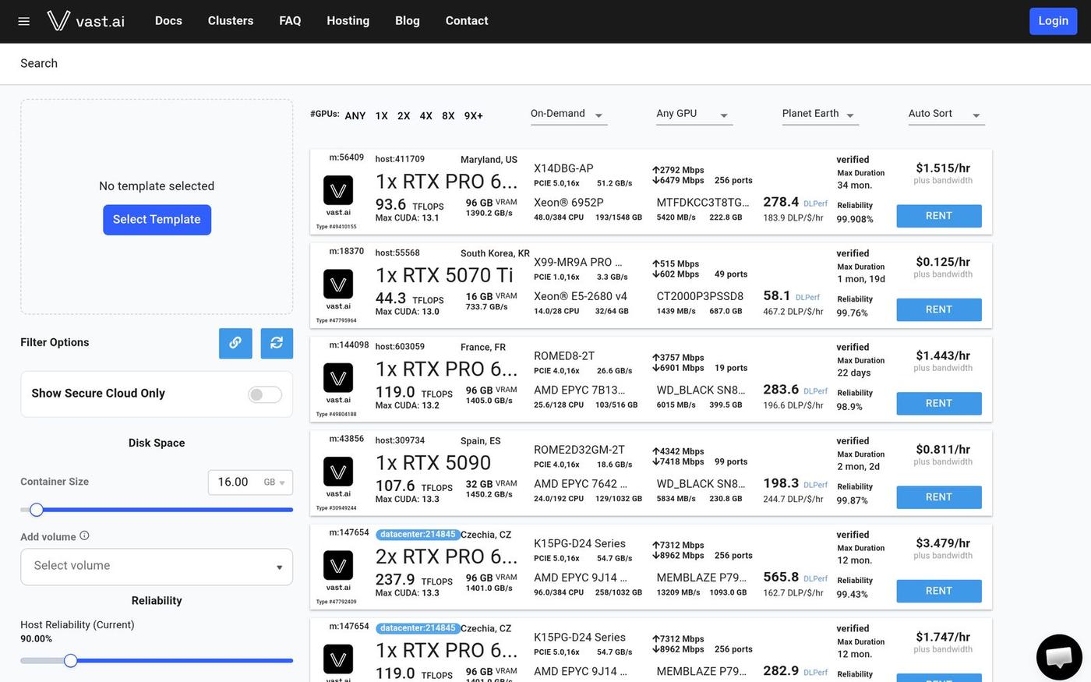
Task: Open the Any GPU dropdown
Action: pyautogui.click(x=694, y=114)
